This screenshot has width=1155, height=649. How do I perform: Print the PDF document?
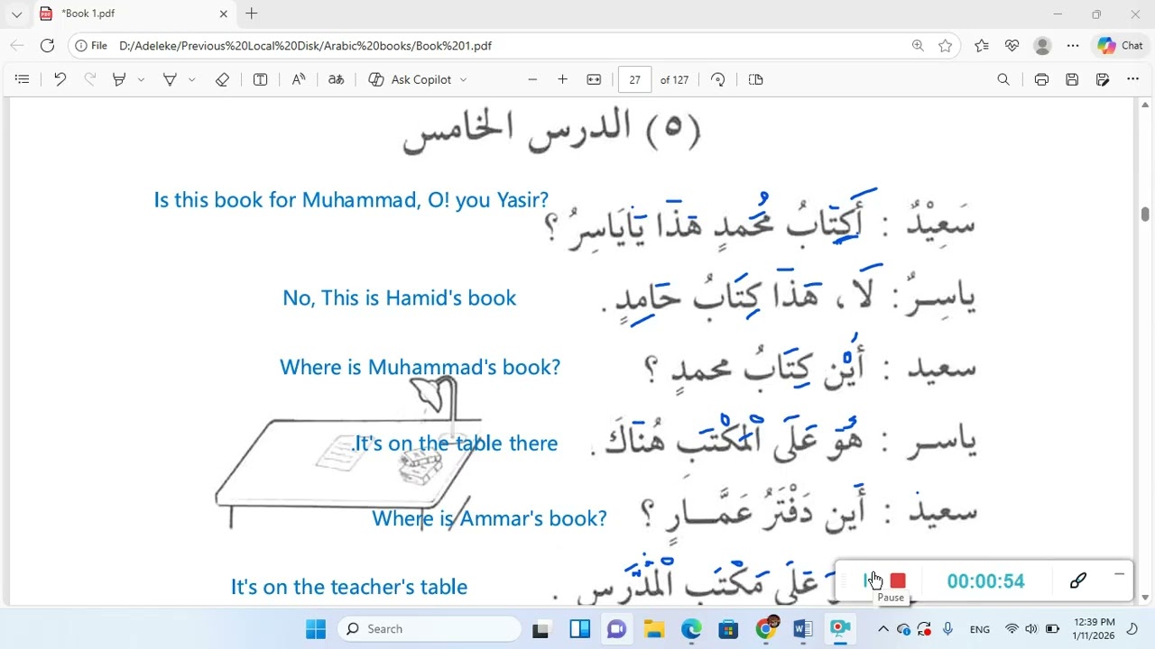[x=1041, y=79]
